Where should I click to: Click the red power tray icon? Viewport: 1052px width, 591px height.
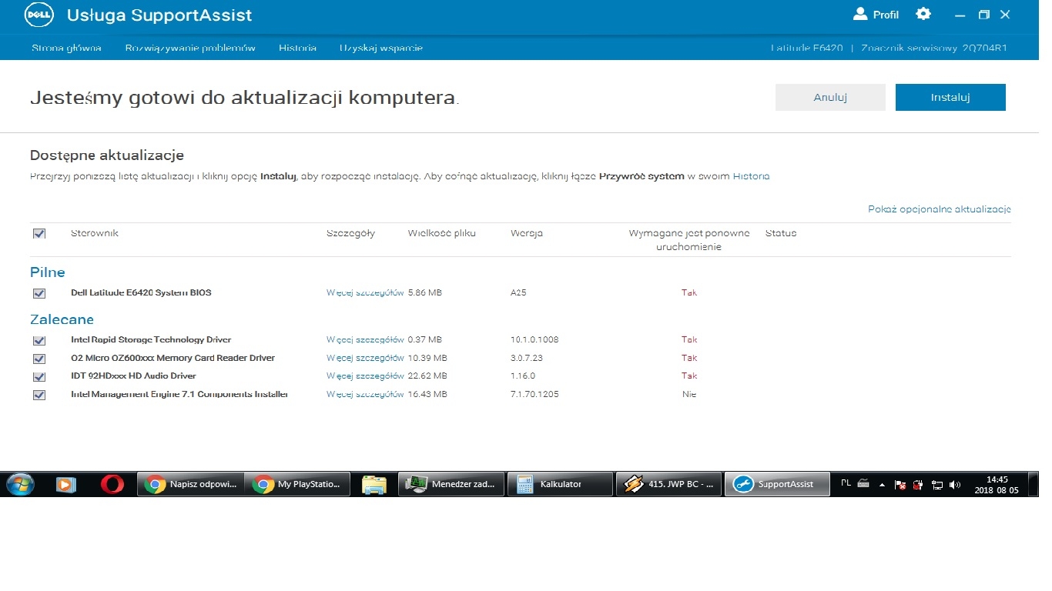[918, 485]
